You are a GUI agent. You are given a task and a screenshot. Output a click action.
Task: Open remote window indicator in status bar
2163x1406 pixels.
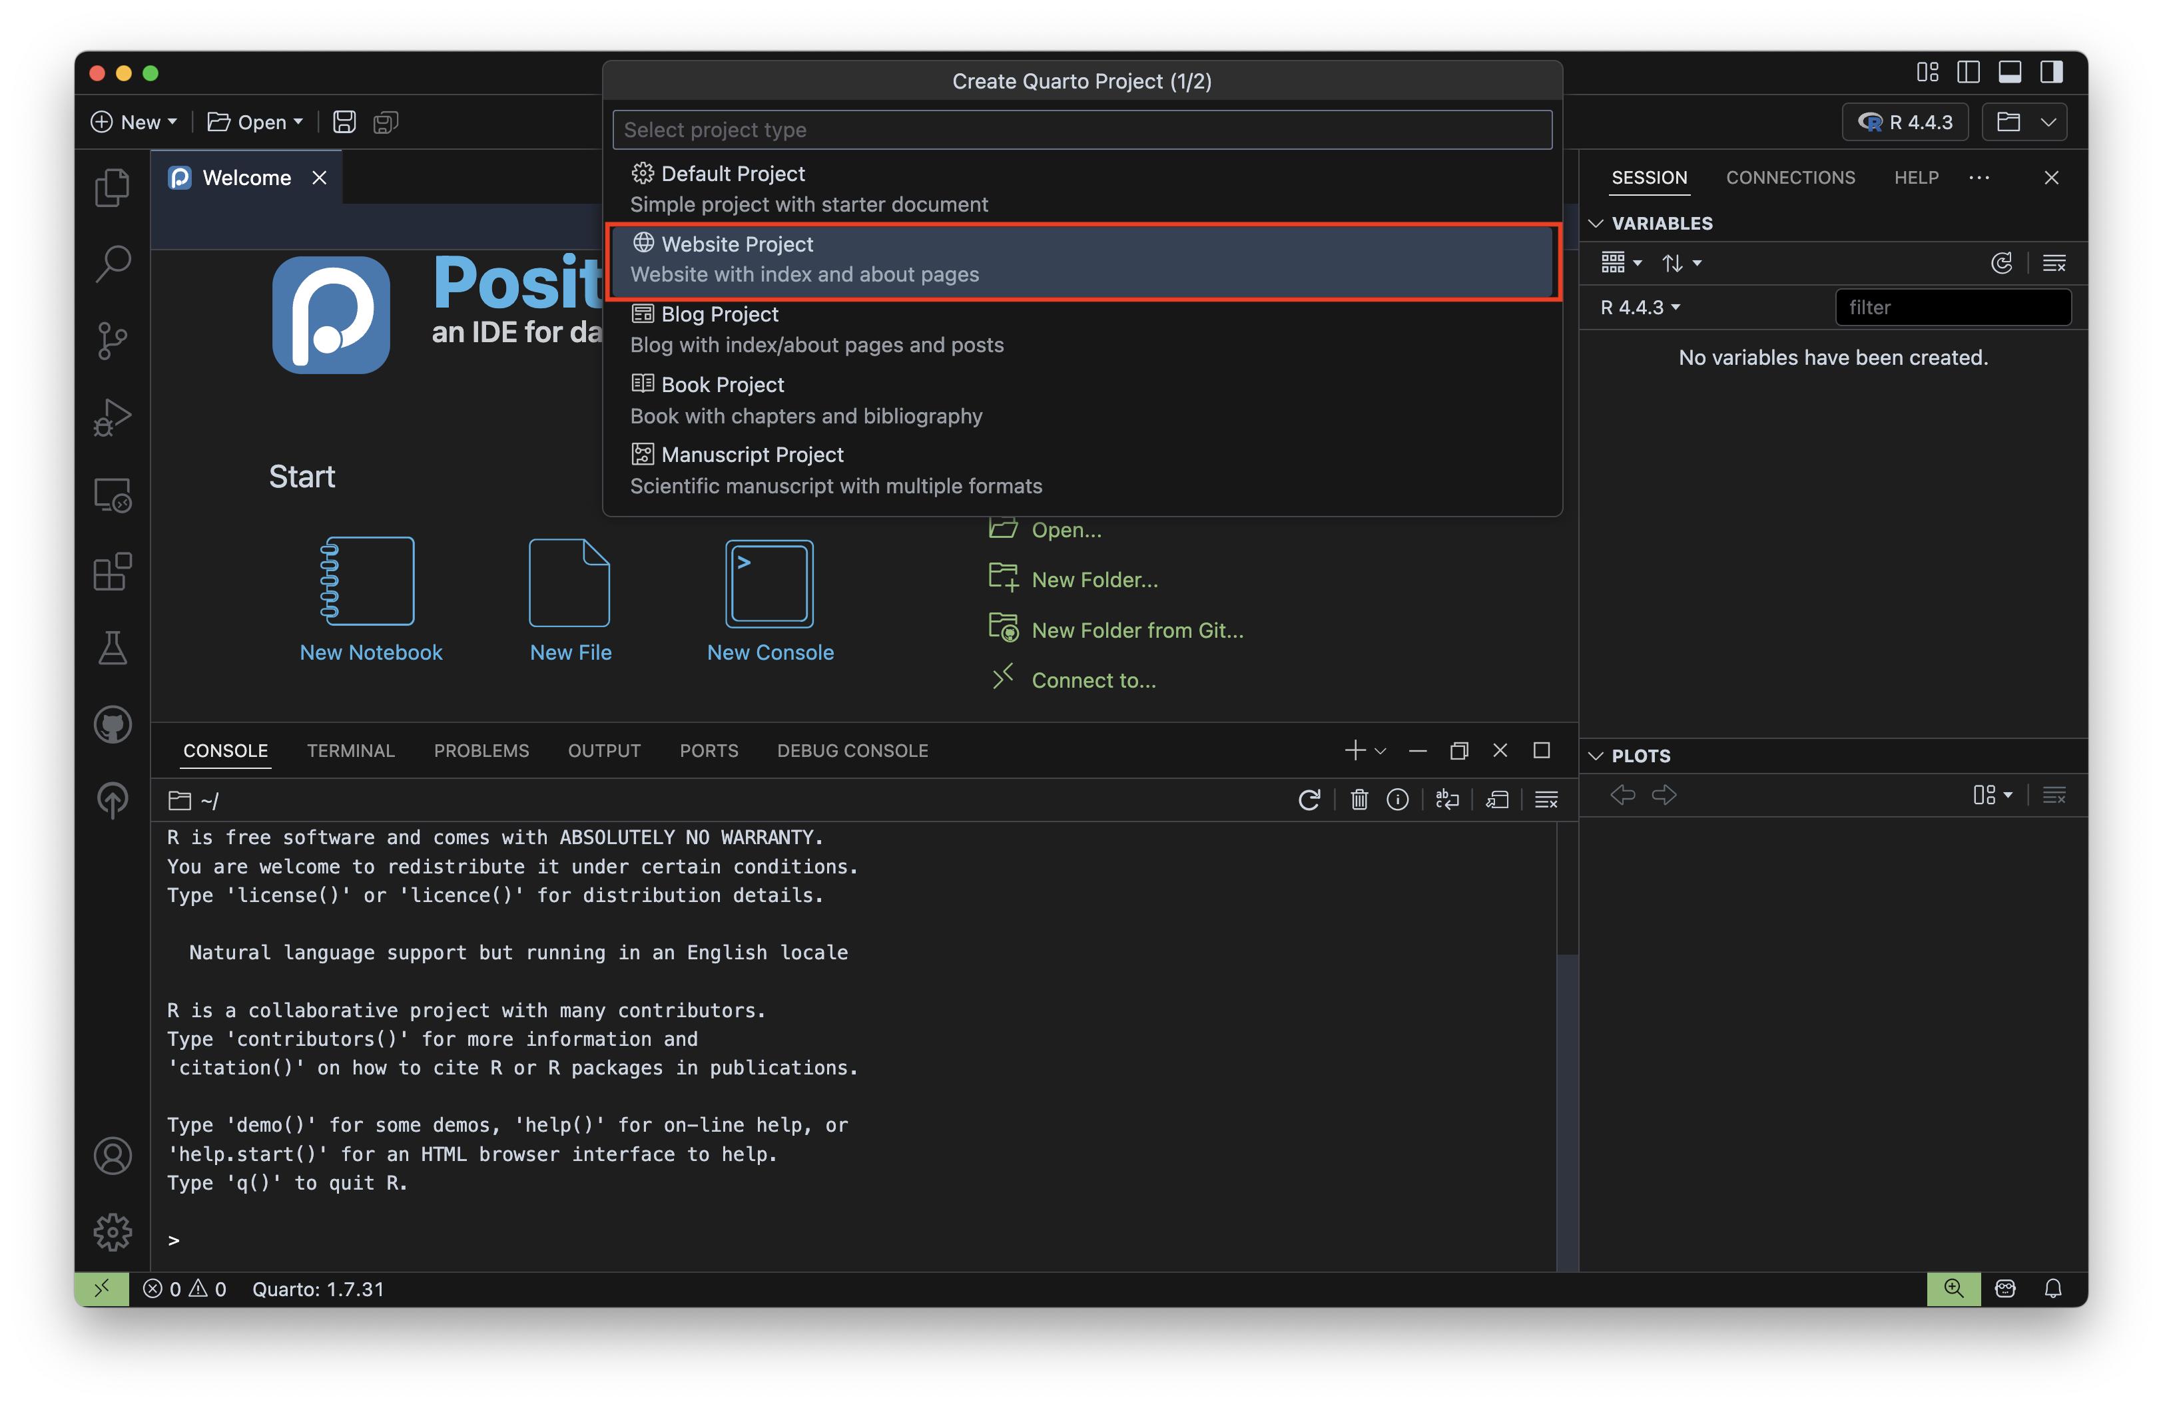pos(102,1288)
